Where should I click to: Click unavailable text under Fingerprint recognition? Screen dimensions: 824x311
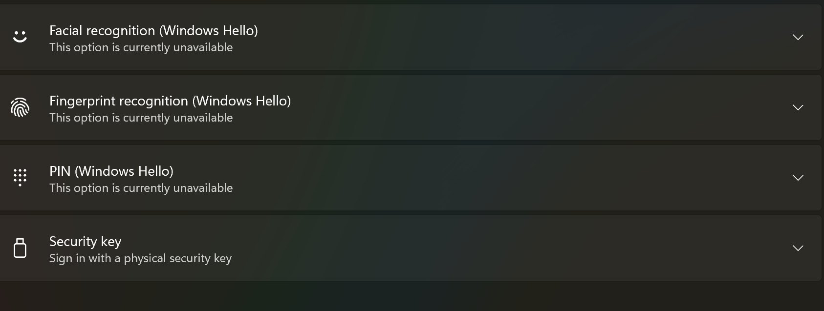point(141,117)
